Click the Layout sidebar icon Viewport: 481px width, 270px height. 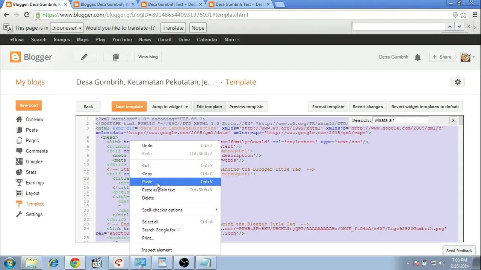click(x=19, y=193)
